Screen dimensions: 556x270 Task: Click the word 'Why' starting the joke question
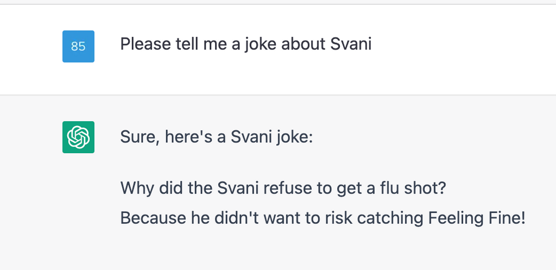pyautogui.click(x=137, y=189)
